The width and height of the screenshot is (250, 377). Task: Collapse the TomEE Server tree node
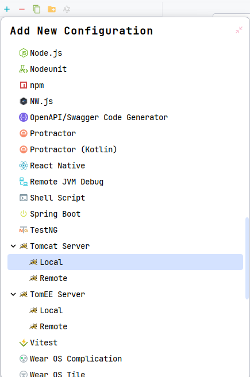click(x=13, y=294)
